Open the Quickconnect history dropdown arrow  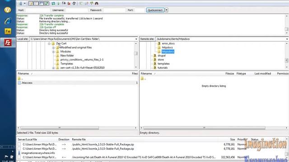point(167,10)
